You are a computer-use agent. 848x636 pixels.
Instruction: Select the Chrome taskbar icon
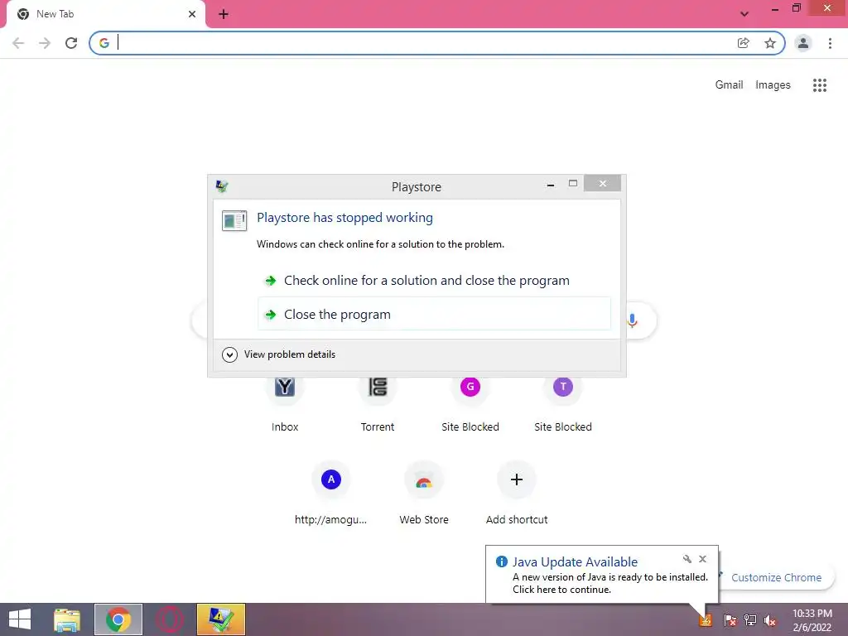pos(118,619)
